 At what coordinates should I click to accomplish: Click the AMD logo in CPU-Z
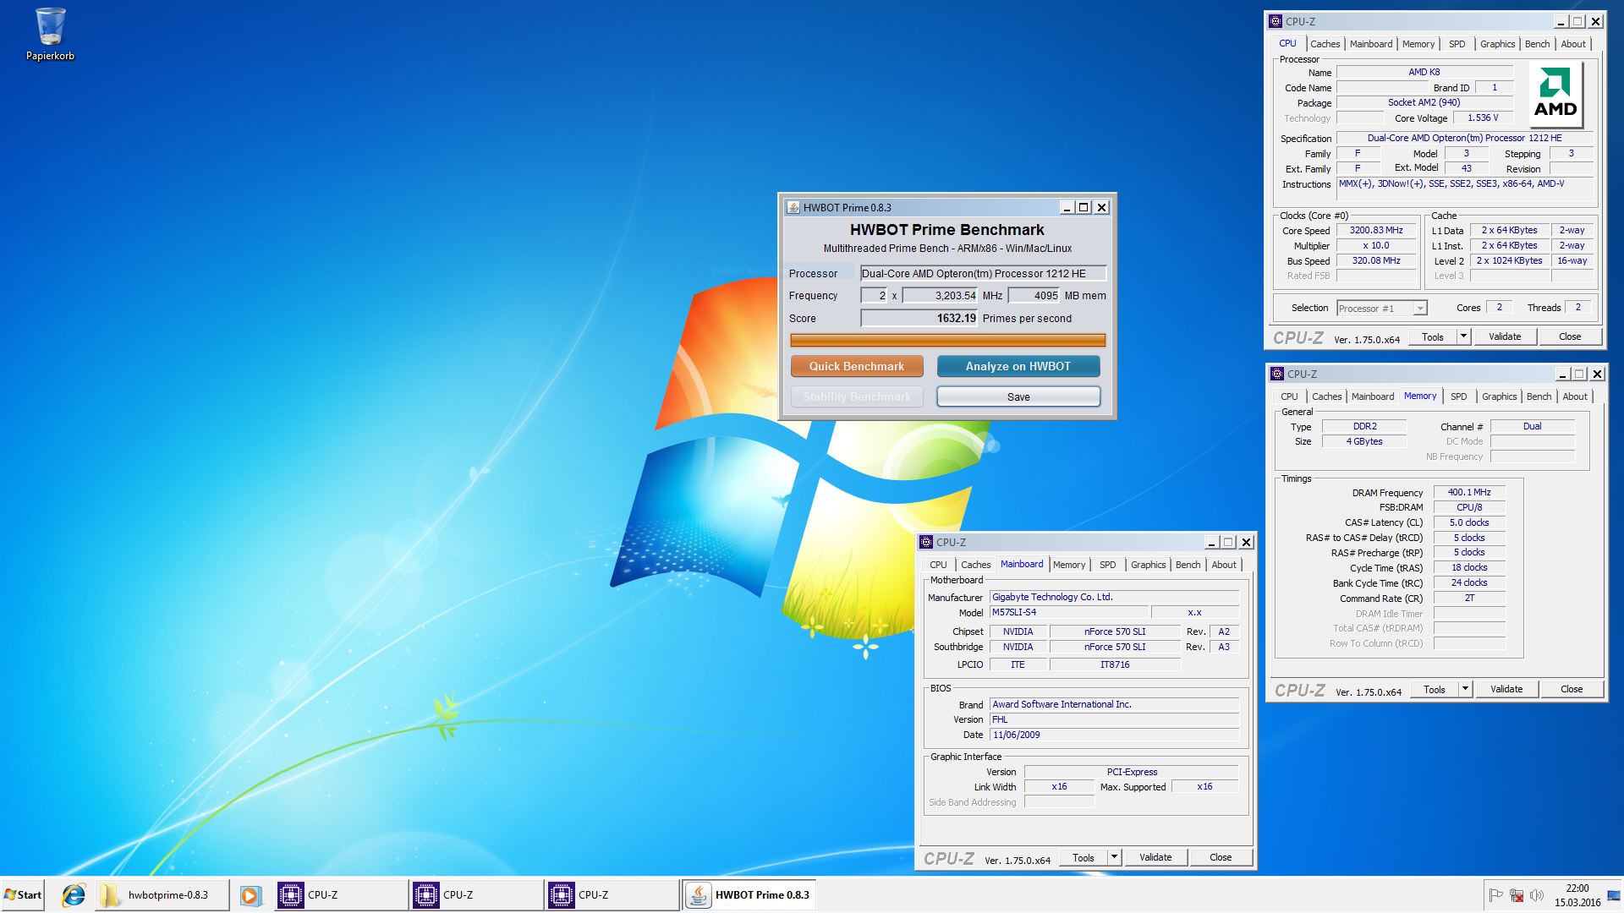click(x=1555, y=94)
